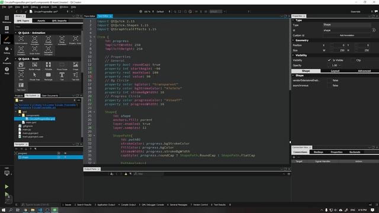Toggle the asynchronous checkbox

click(329, 85)
